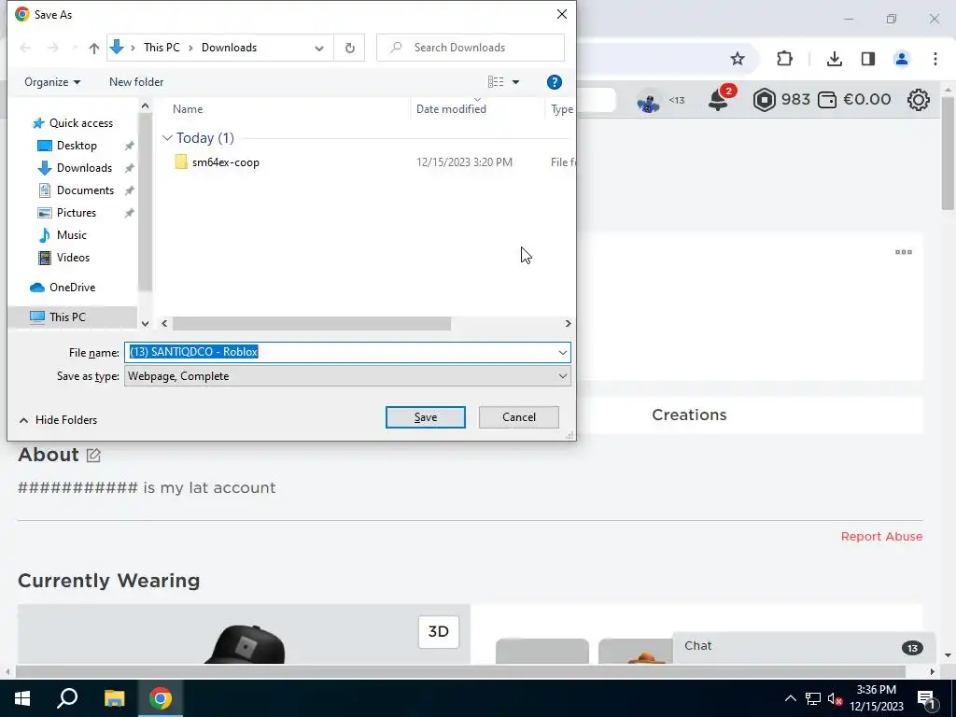Click the Report Abuse link
The height and width of the screenshot is (717, 956).
[x=881, y=537]
